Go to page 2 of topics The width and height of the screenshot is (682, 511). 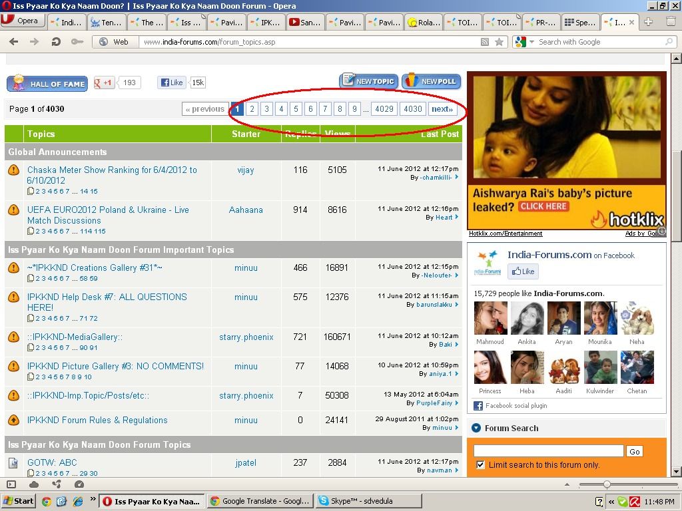[252, 108]
